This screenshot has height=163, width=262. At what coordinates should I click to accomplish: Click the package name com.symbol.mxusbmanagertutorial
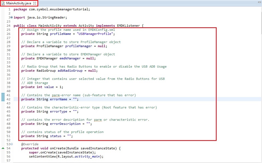[59, 9]
